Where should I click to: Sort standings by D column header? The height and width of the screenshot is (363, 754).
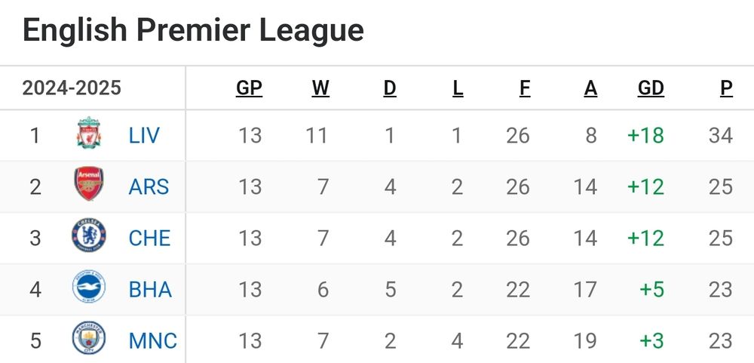389,88
